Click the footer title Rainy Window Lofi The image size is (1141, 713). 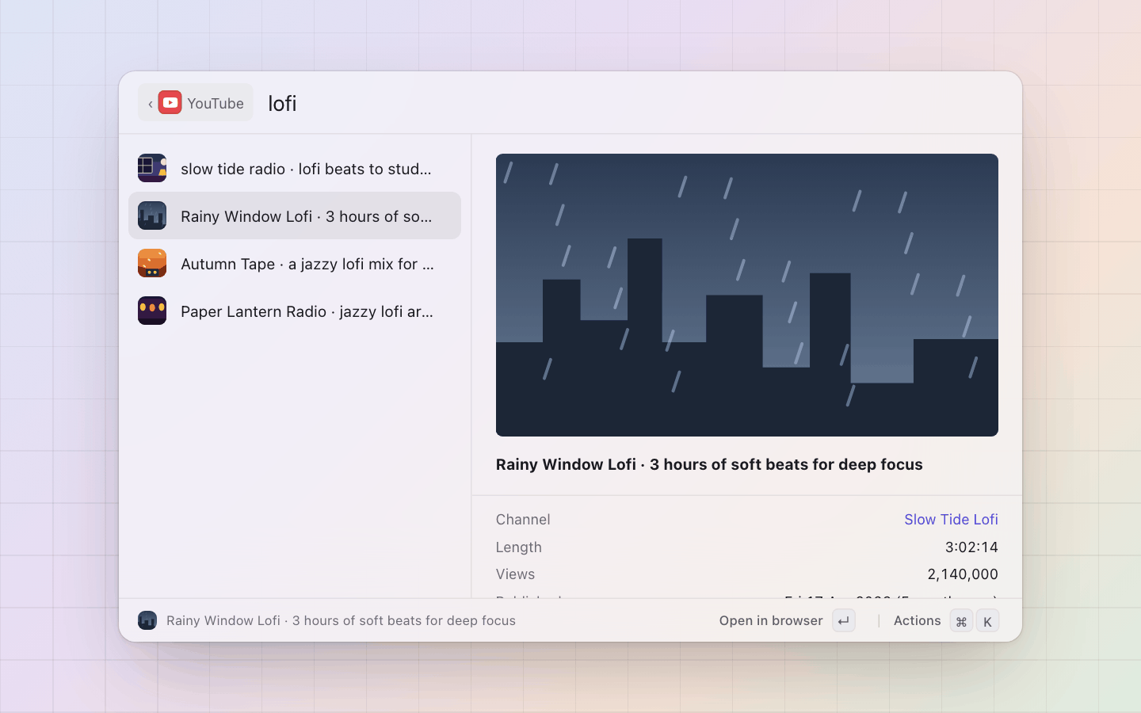tap(341, 620)
